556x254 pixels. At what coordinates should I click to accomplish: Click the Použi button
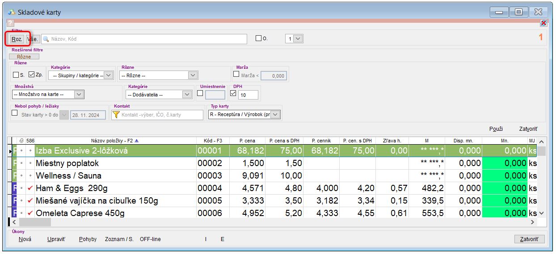pyautogui.click(x=496, y=129)
